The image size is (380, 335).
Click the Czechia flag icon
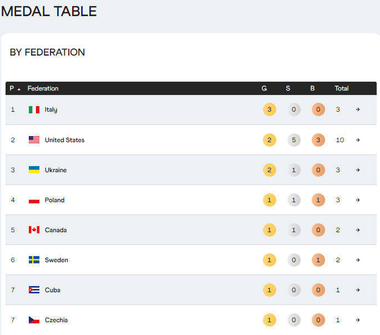[x=34, y=320]
